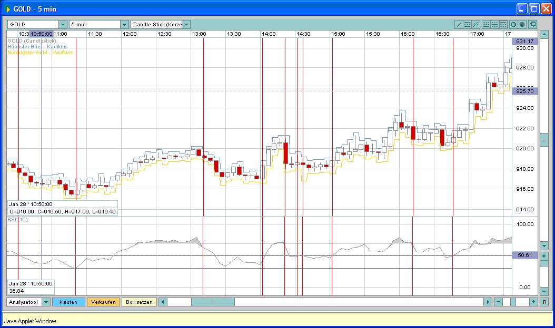
Task: Open the GOLD instrument dropdown
Action: click(x=63, y=24)
